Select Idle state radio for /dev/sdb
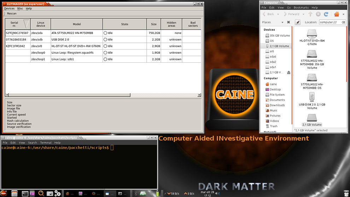 pyautogui.click(x=105, y=40)
